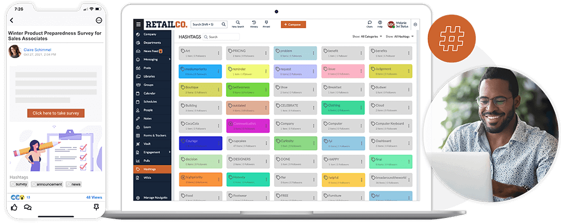Click the Hashtags search field
This screenshot has width=565, height=223.
[221, 37]
